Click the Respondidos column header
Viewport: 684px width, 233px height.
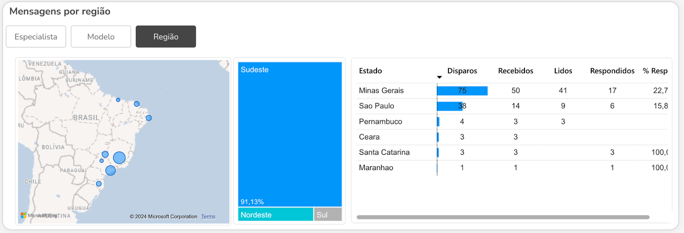612,71
